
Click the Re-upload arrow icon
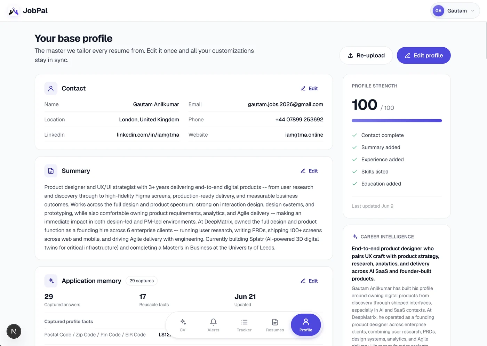(x=350, y=56)
